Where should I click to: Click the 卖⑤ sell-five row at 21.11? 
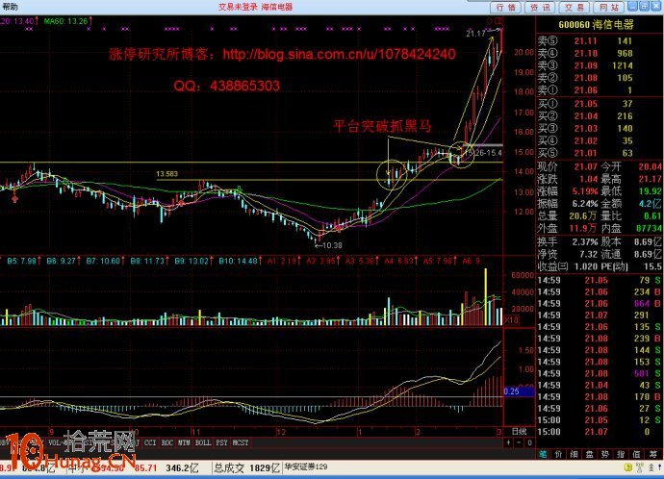(600, 41)
